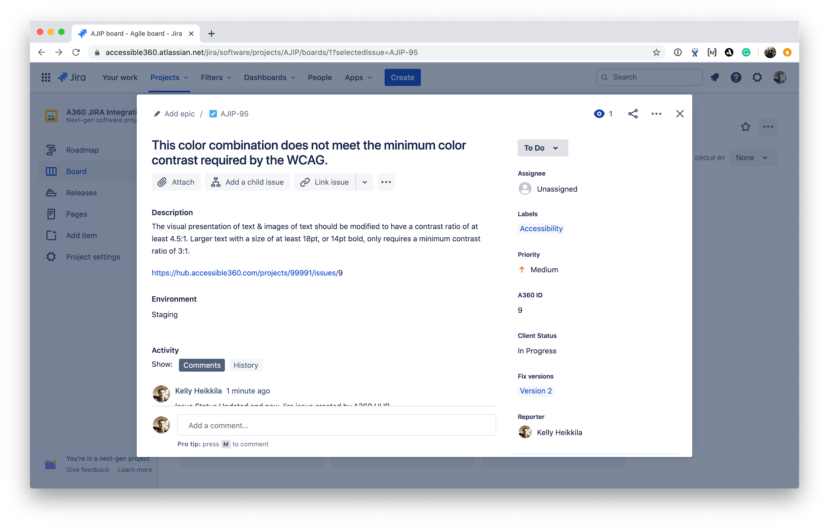The image size is (829, 528).
Task: Click the share issue icon
Action: click(632, 114)
